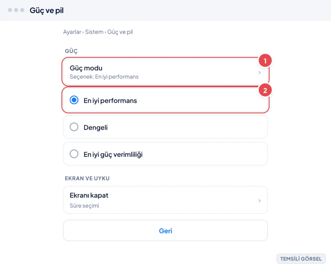Click the Seçenek: En iyi performans subtitle

point(104,77)
